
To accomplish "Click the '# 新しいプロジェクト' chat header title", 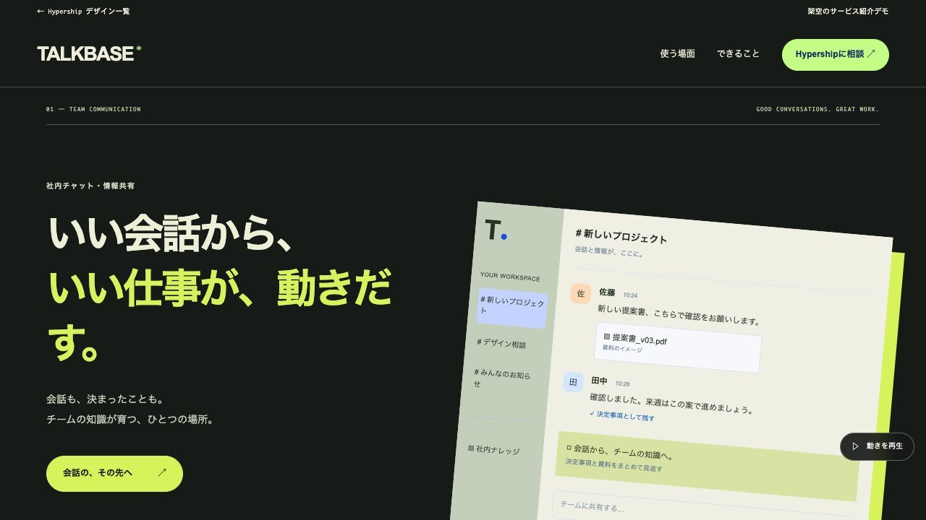I will coord(621,236).
